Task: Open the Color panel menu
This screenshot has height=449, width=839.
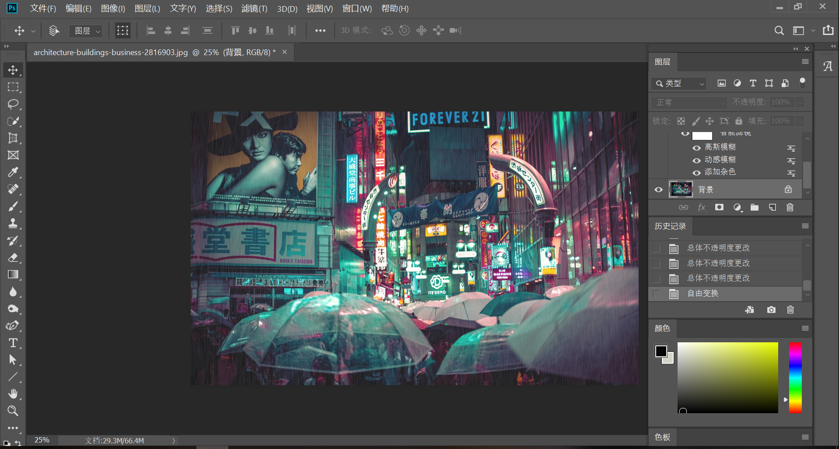Action: pos(805,328)
